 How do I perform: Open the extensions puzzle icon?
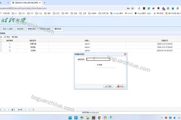tap(178, 8)
